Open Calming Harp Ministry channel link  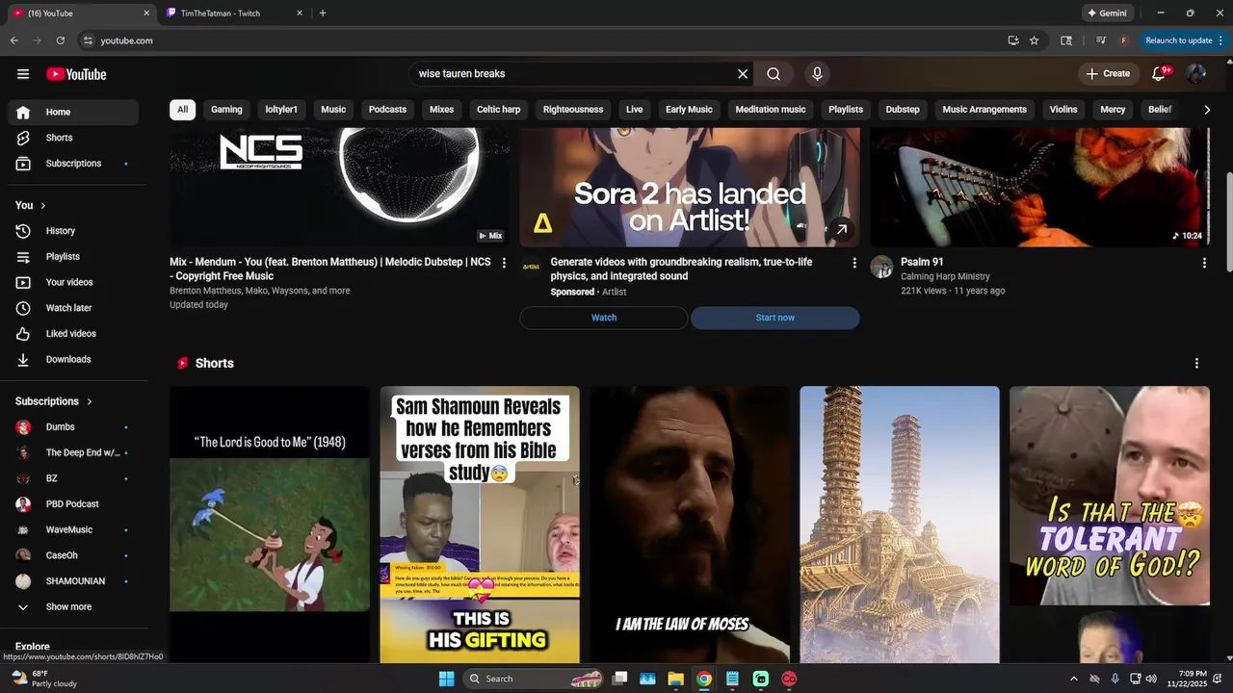pyautogui.click(x=945, y=276)
